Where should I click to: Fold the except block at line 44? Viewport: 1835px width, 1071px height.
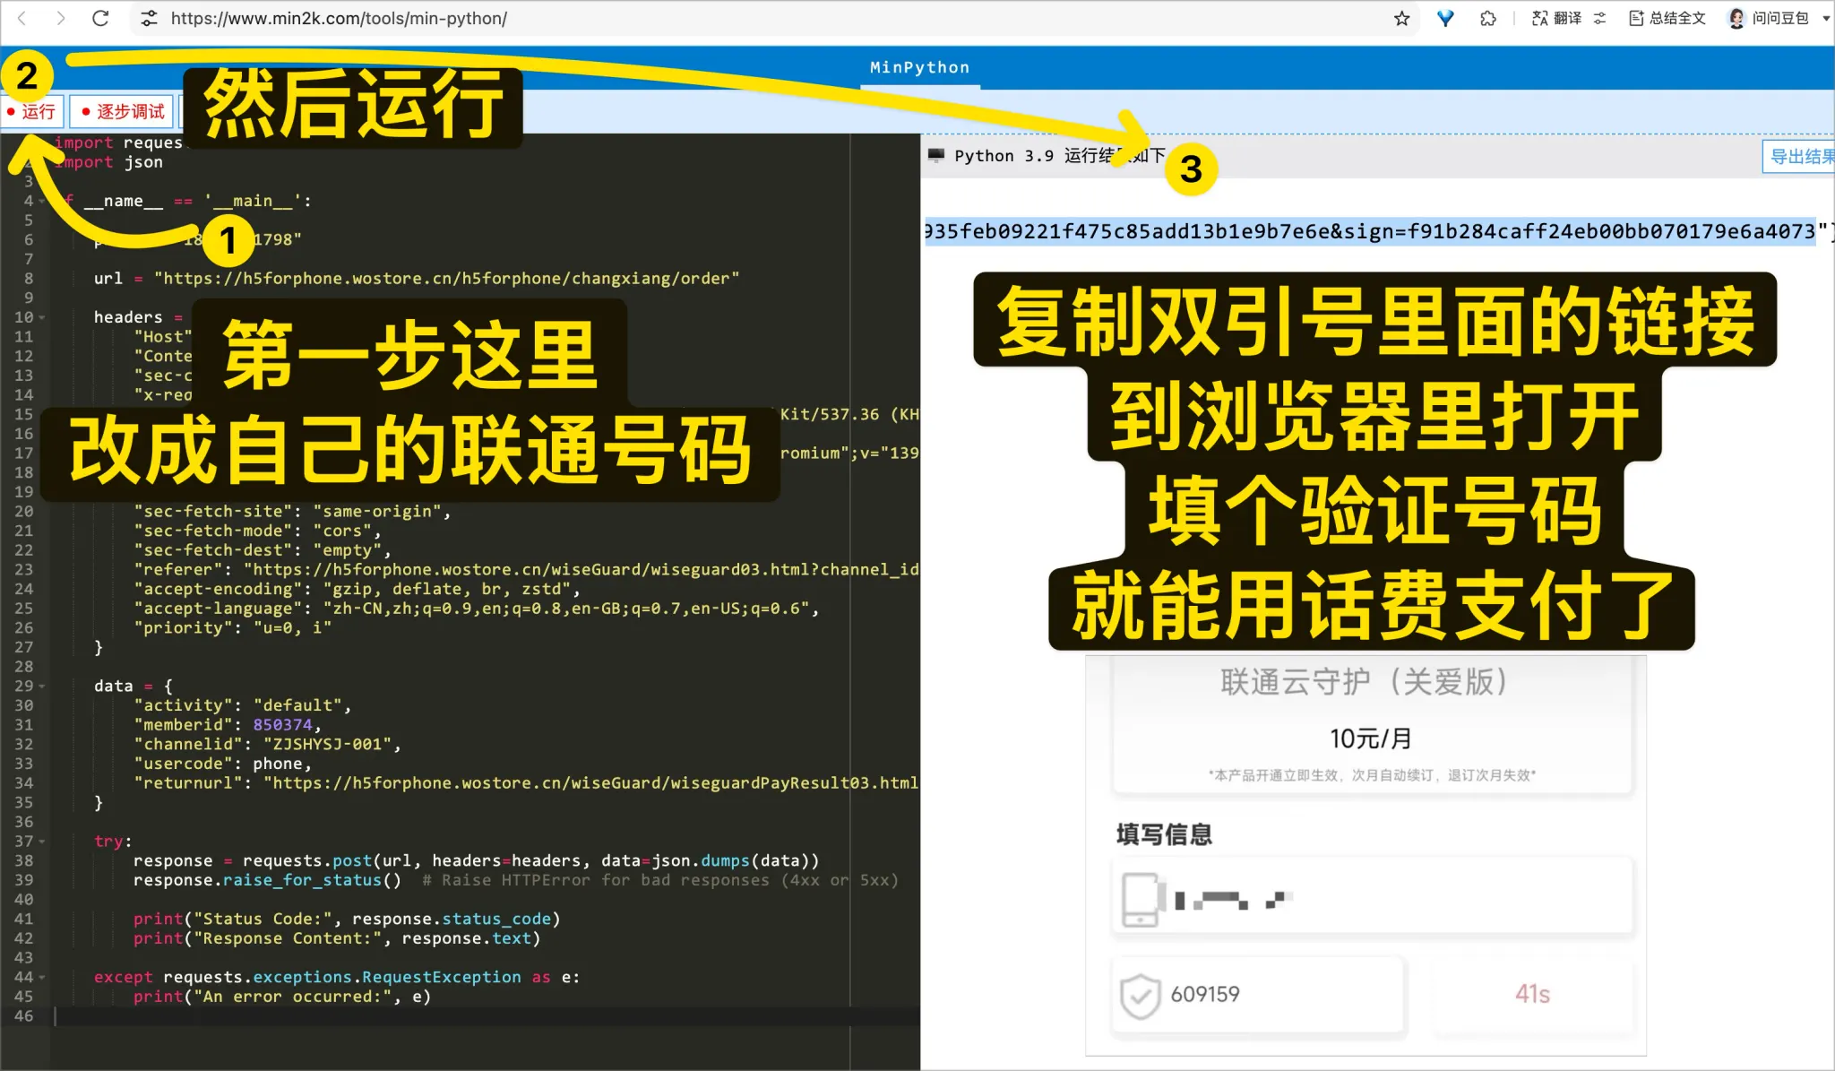click(x=42, y=978)
